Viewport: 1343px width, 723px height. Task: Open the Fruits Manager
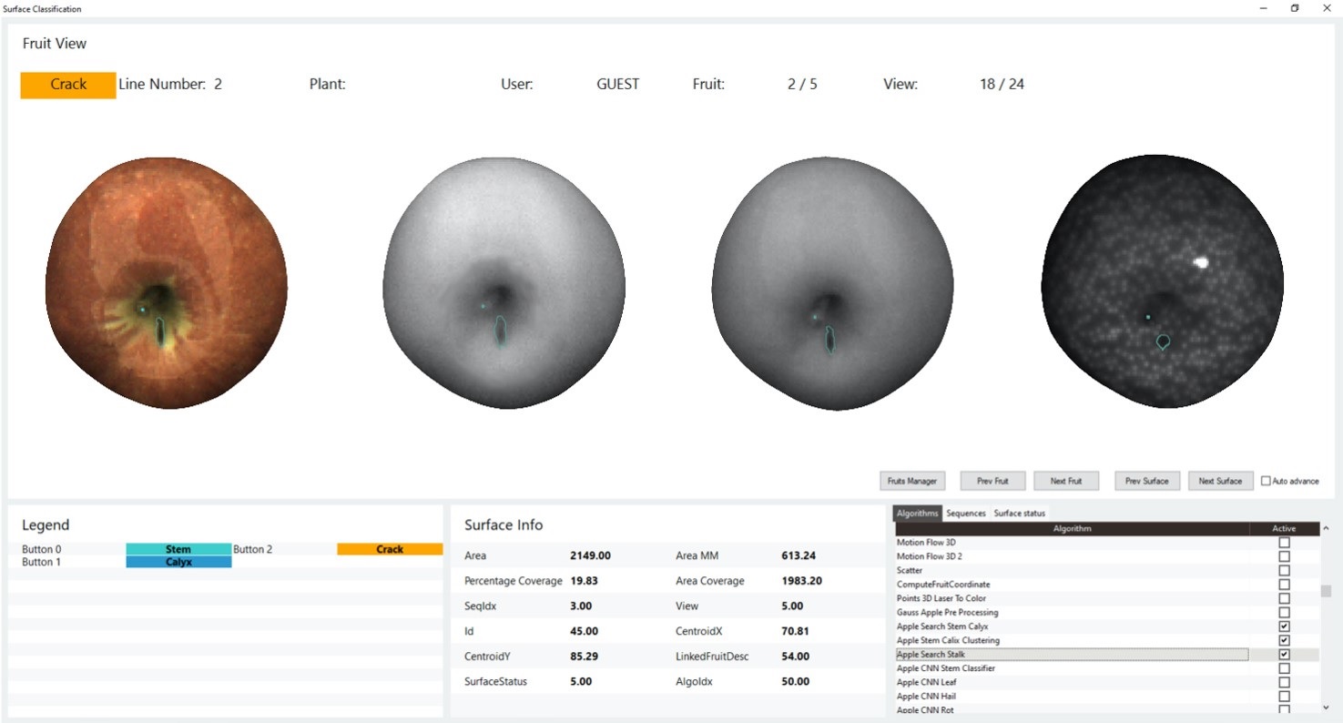pos(912,481)
